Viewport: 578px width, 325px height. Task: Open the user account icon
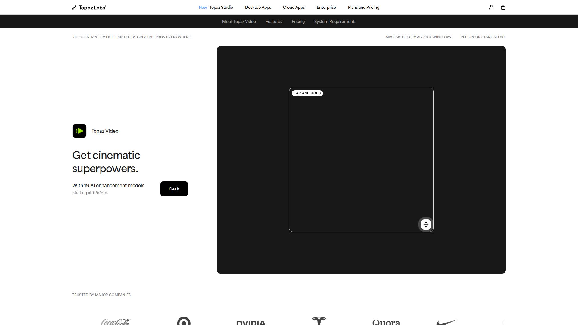coord(491,7)
